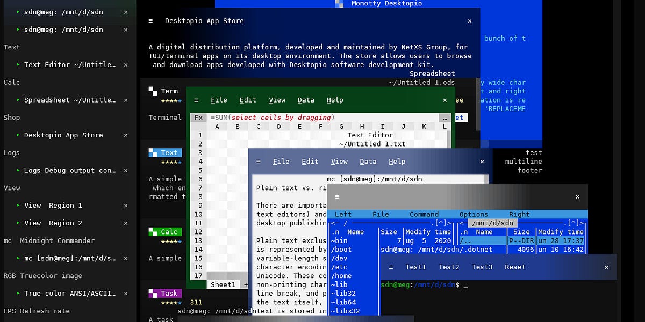
Task: Expand the Text Editor entry in the taskbar
Action: [18, 64]
